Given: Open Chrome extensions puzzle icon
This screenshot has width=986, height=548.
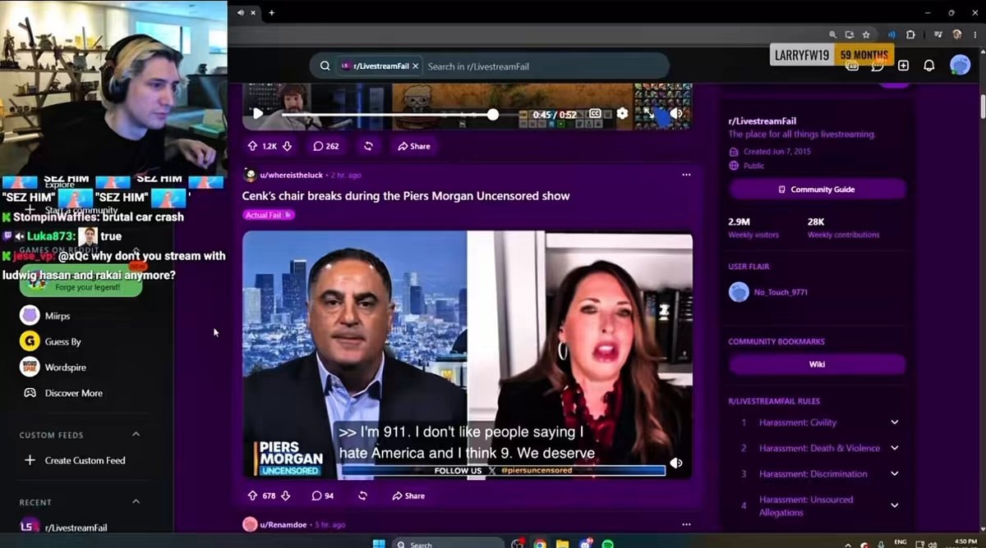Looking at the screenshot, I should [x=910, y=35].
